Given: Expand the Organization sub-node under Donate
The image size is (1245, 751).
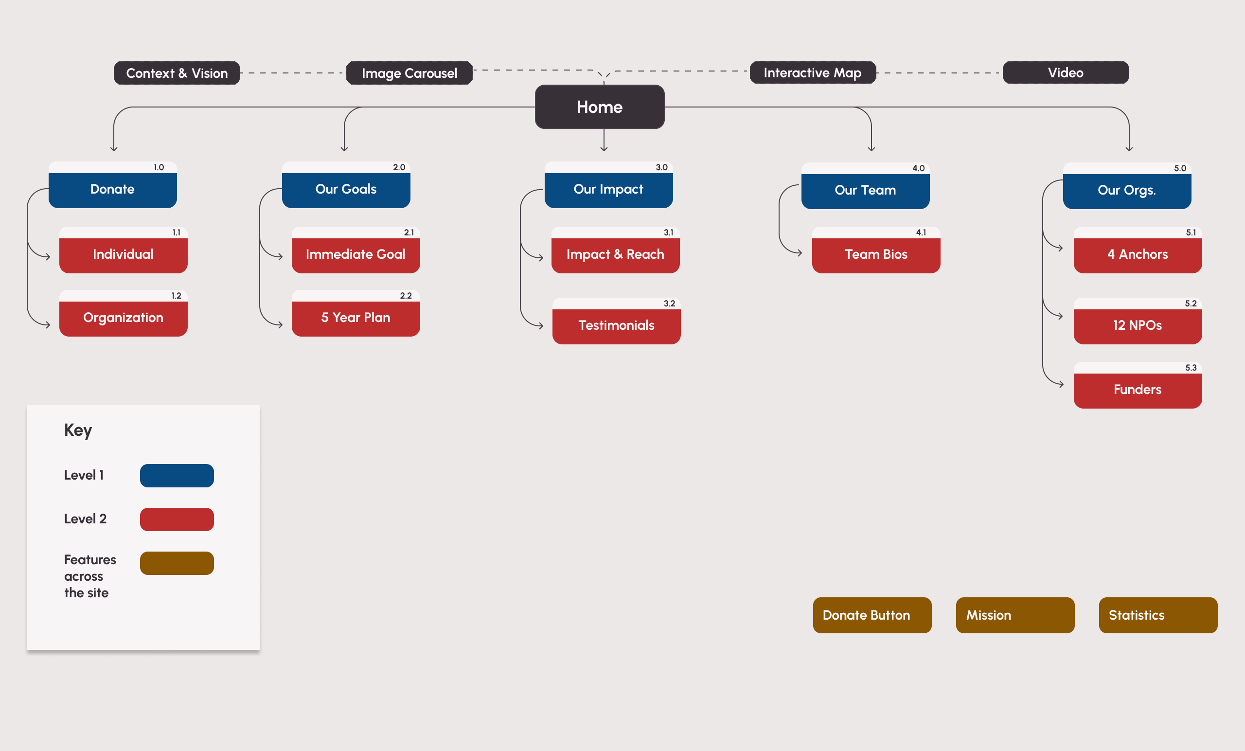Looking at the screenshot, I should click(x=124, y=318).
